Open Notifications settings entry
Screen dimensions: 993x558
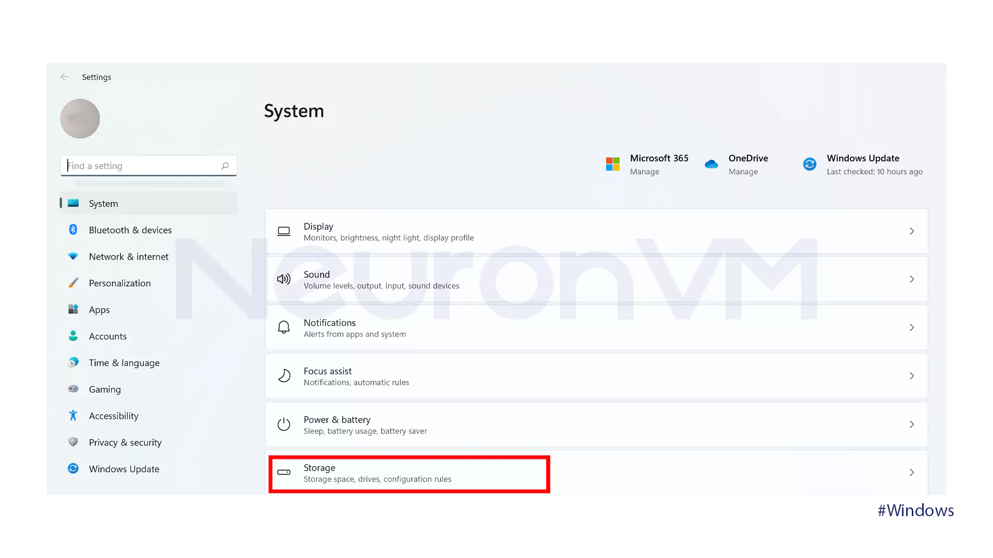595,328
